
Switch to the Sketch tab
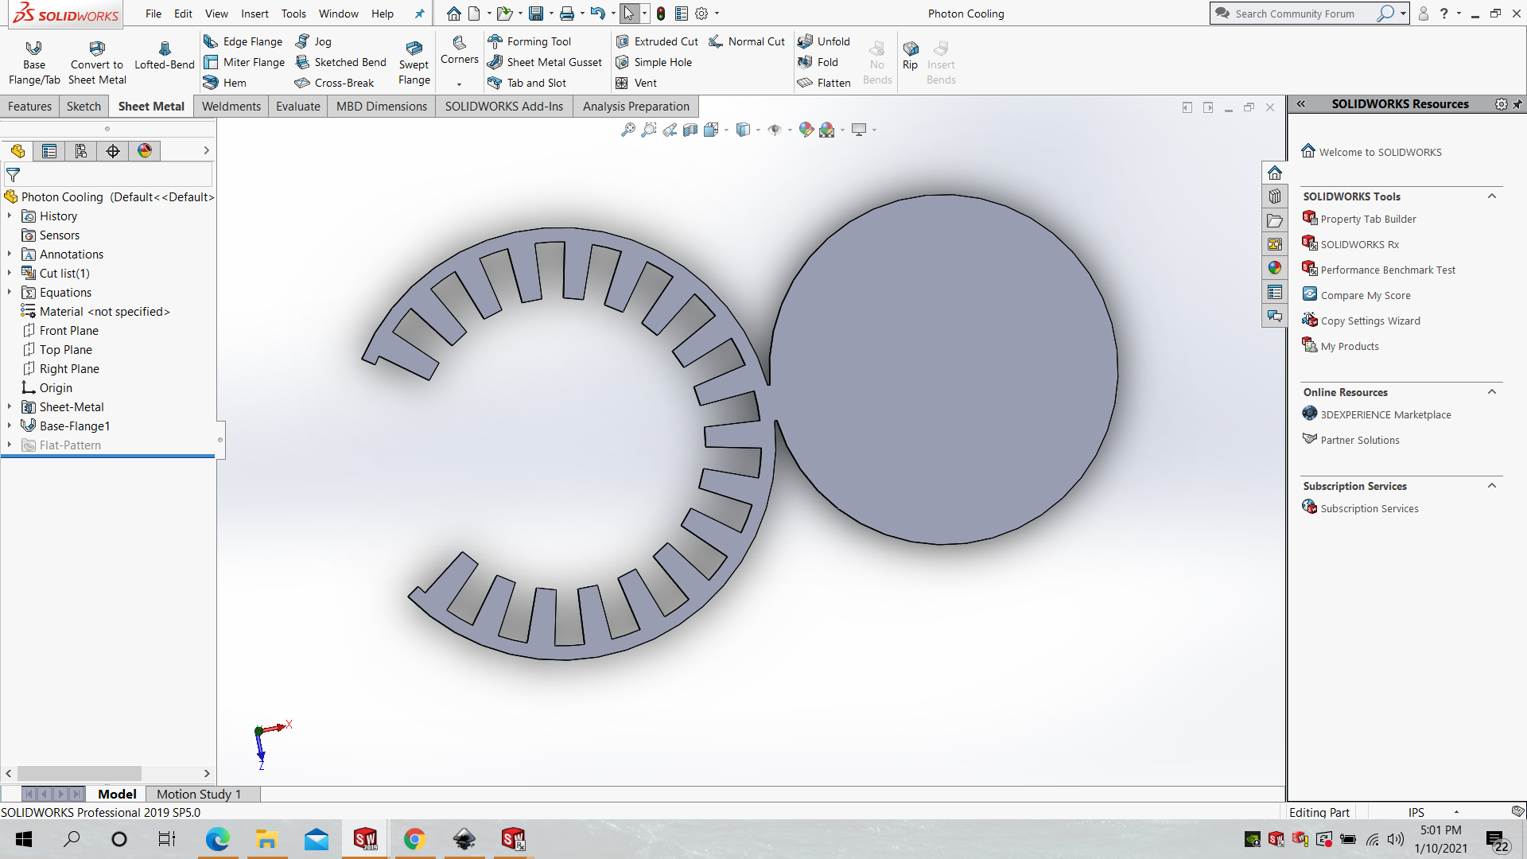[84, 106]
